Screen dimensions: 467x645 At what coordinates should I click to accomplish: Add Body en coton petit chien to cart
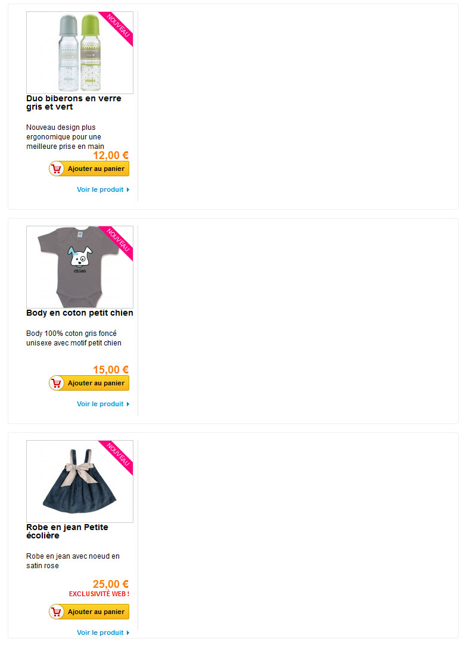[89, 383]
